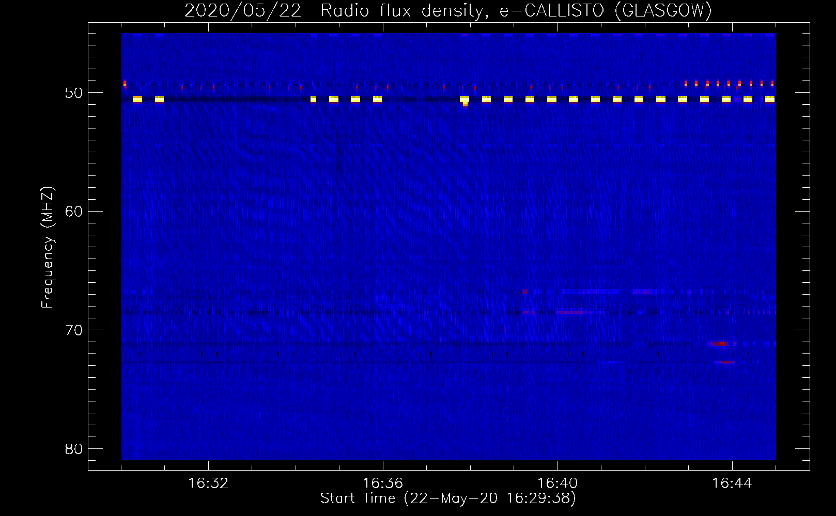Click the 'Frequency (MHZ)' y-axis label
836x516 pixels.
click(x=47, y=248)
